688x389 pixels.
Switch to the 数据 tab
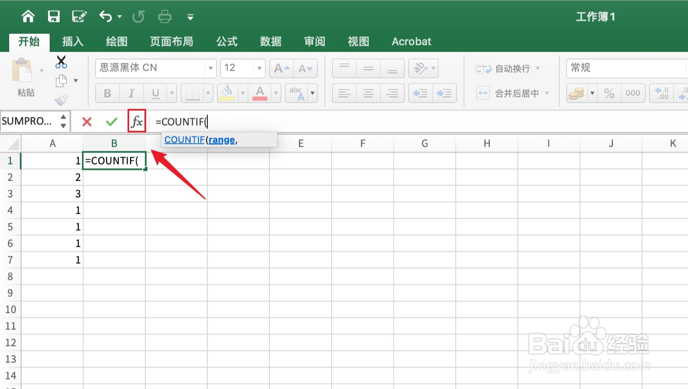click(x=270, y=42)
